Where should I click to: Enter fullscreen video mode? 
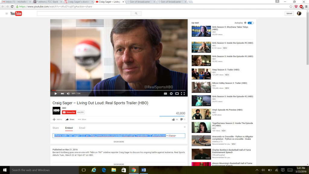pyautogui.click(x=183, y=94)
